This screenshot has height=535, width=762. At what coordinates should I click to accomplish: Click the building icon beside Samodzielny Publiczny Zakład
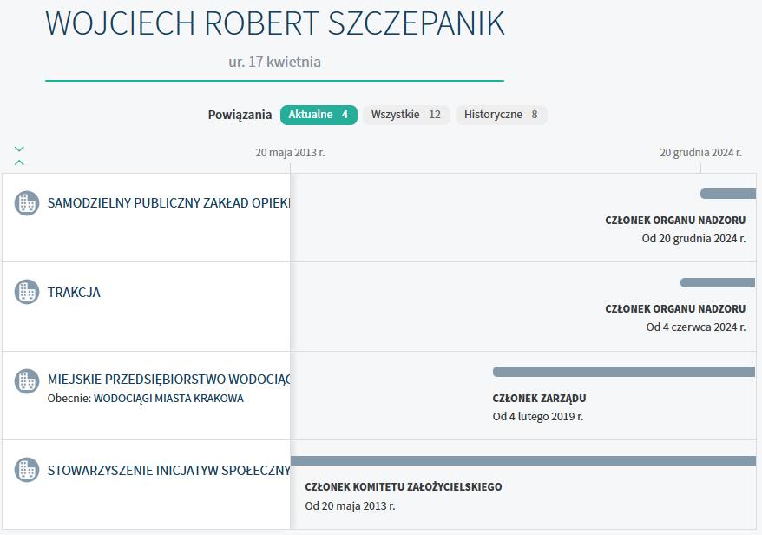click(x=27, y=203)
